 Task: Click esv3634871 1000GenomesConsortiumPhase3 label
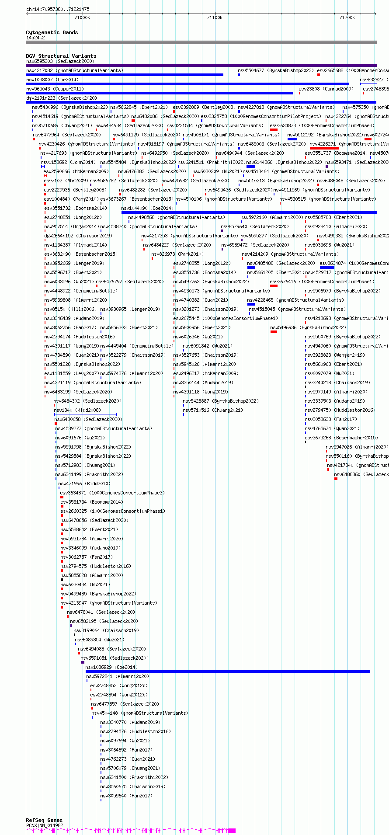[112, 493]
